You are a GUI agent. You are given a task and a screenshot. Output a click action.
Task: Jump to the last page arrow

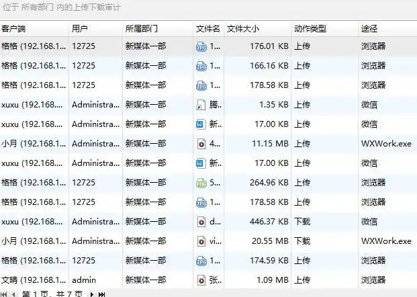tap(101, 294)
